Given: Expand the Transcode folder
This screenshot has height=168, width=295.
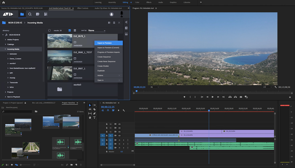Looking at the screenshot, I should tap(8, 83).
